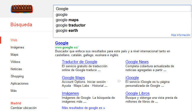Click the 'Busque y obtenga una vista' text
The width and height of the screenshot is (192, 112).
pyautogui.click(x=151, y=100)
